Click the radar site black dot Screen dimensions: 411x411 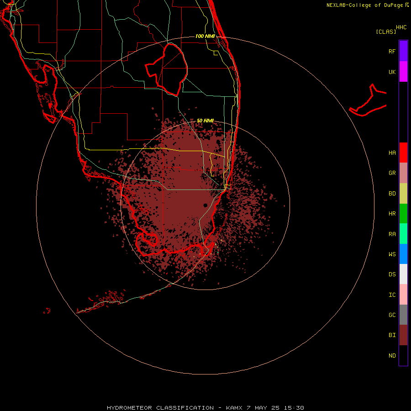click(x=205, y=205)
